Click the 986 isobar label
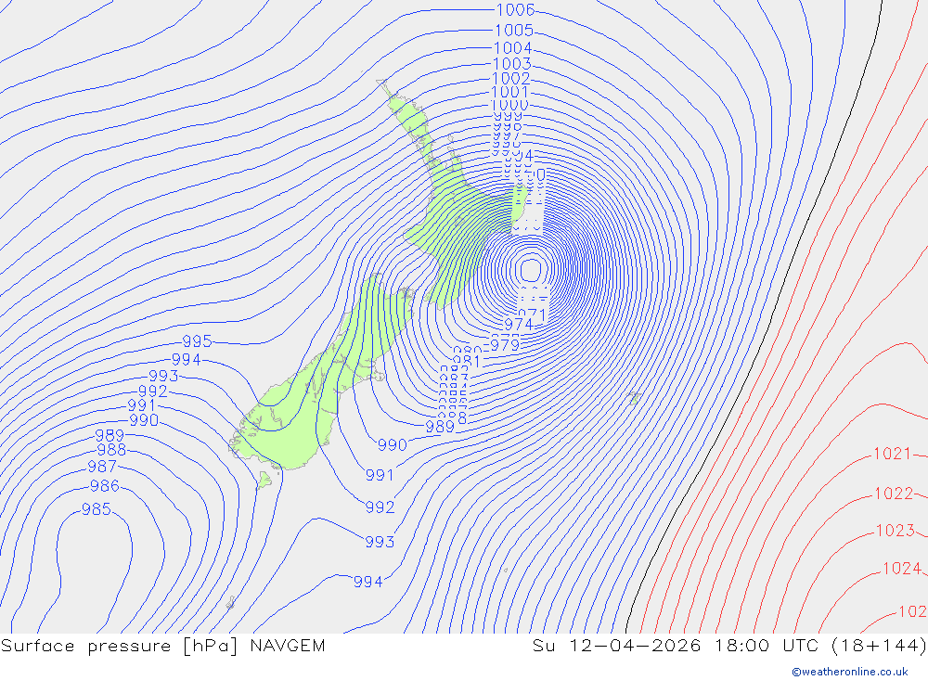Screen dimensions: 928x680 tap(105, 486)
